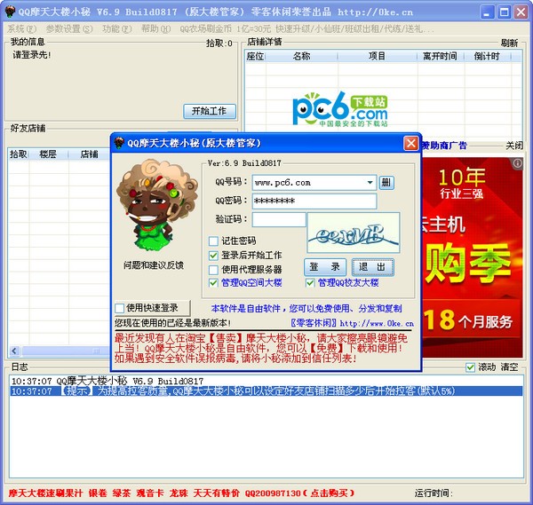Toggle 管理QQ空间大楼 checkbox

pyautogui.click(x=213, y=283)
